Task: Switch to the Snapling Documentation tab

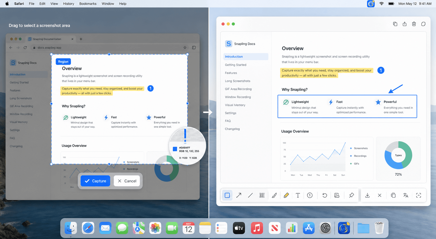Action: pos(51,39)
